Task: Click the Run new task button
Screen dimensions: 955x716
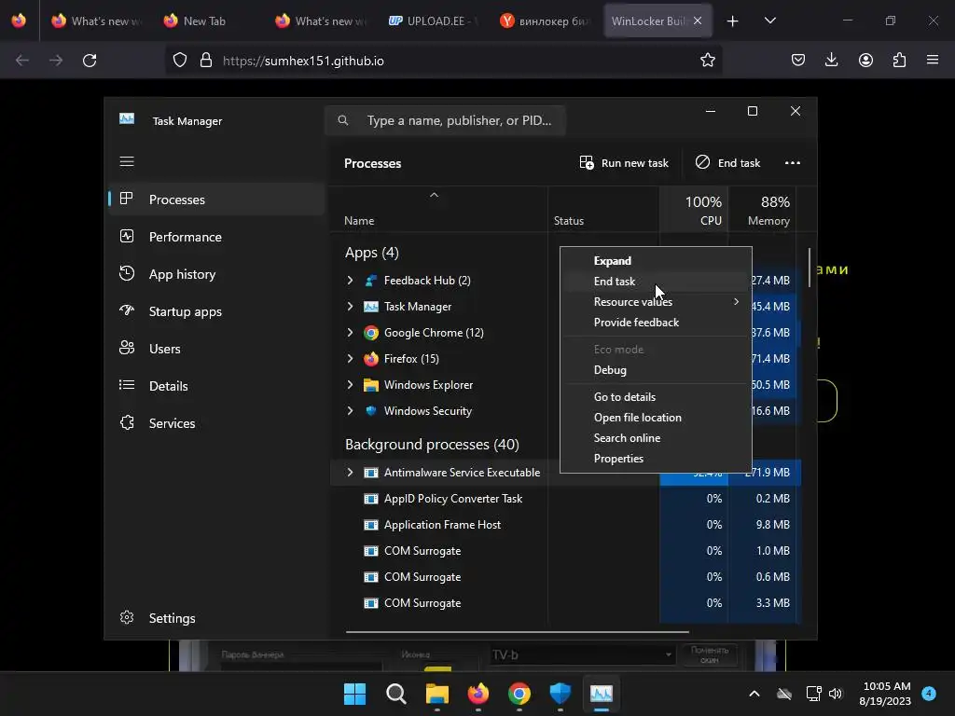Action: pos(624,163)
